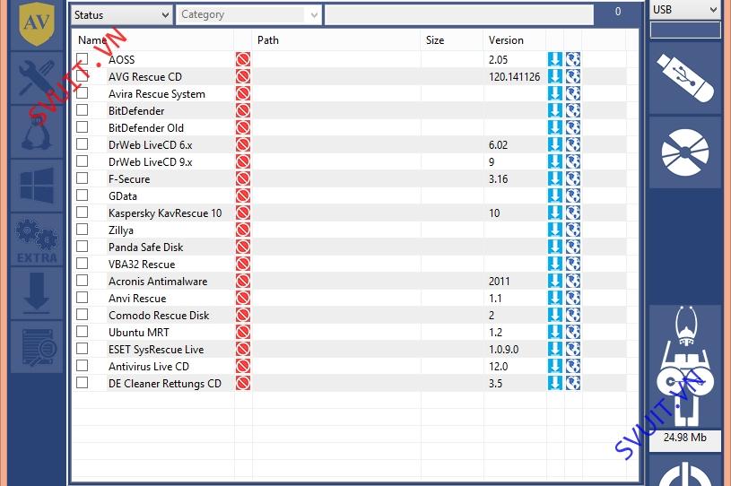Sort by the Path column header
731x486 pixels.
coord(268,40)
